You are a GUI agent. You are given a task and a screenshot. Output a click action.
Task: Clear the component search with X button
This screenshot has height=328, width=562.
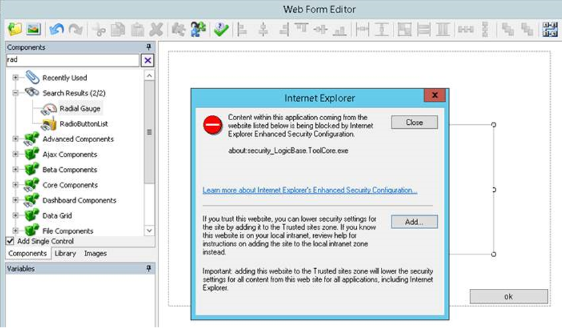click(148, 60)
